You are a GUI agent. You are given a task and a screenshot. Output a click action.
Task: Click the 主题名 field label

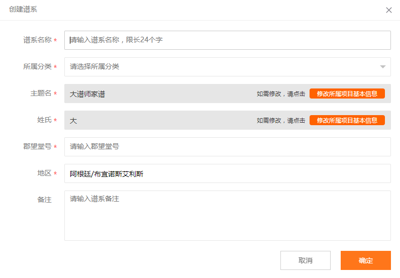(x=41, y=93)
